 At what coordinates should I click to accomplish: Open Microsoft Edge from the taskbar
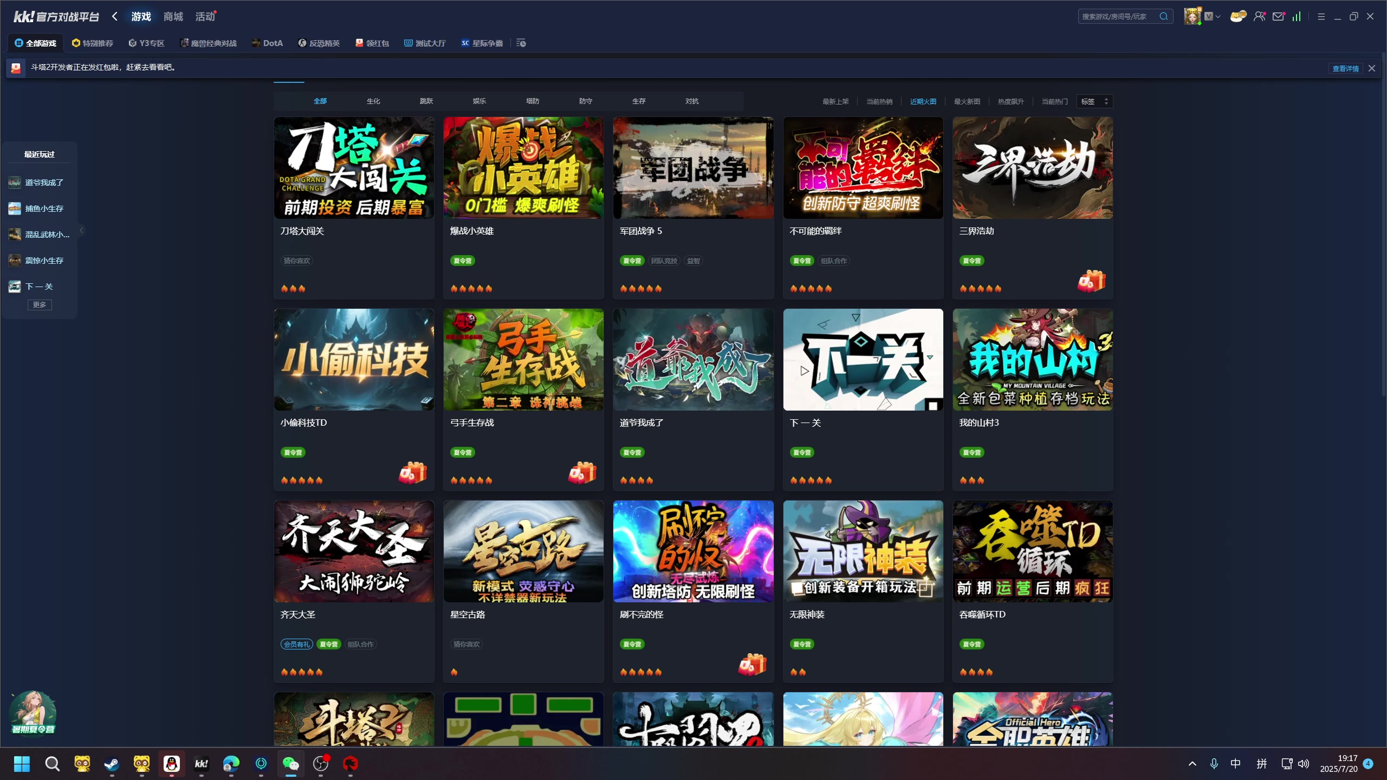tap(231, 764)
